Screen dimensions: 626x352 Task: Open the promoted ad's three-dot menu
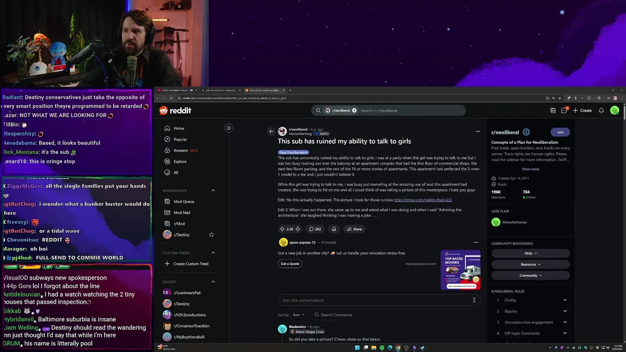tap(476, 242)
